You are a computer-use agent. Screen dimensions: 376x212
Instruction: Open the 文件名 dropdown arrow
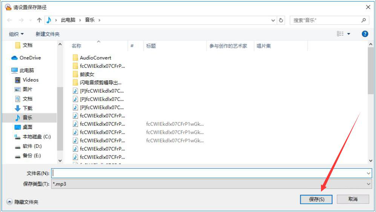coord(368,173)
